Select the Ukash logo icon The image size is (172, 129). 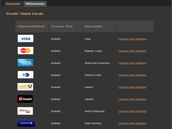tap(25, 99)
